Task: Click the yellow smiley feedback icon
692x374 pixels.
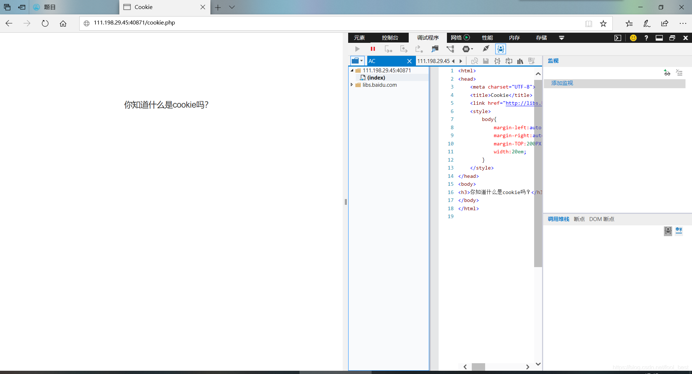Action: click(633, 38)
